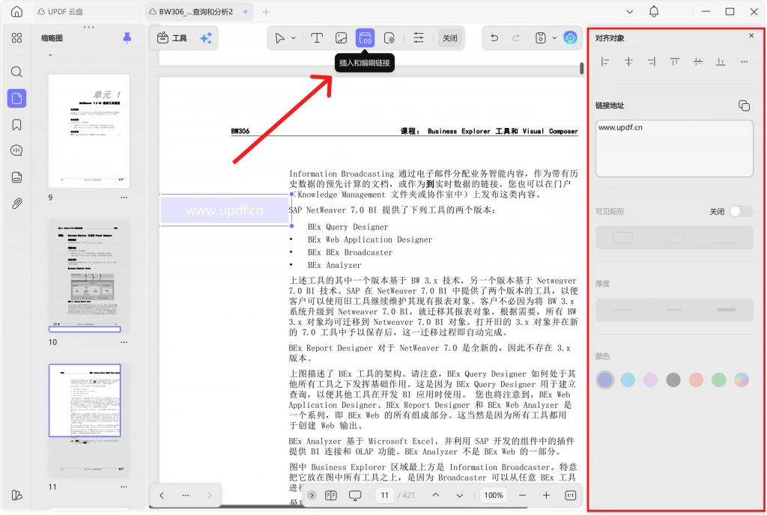
Task: Launch the AI sparkle assistant icon
Action: click(206, 37)
